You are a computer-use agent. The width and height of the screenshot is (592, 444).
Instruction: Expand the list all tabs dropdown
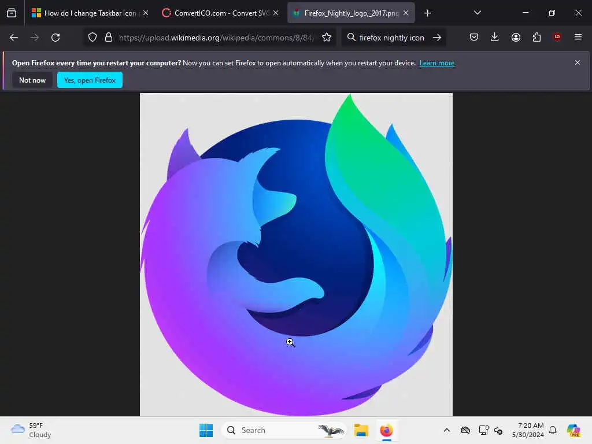477,13
